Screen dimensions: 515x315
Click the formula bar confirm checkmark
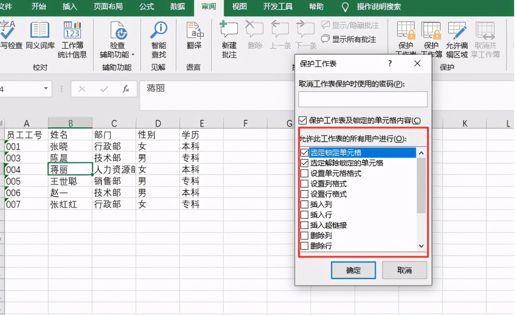click(104, 89)
